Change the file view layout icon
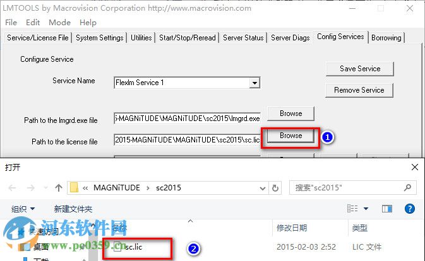The width and height of the screenshot is (425, 261). [352, 209]
